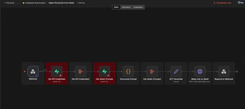This screenshot has height=109, width=245.
Task: Open the Get_Retell_Prompts1 merge node
Action: click(x=152, y=71)
